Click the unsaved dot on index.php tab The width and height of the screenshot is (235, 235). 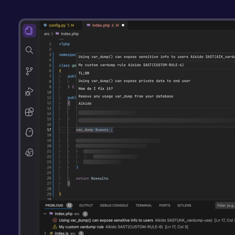[123, 25]
